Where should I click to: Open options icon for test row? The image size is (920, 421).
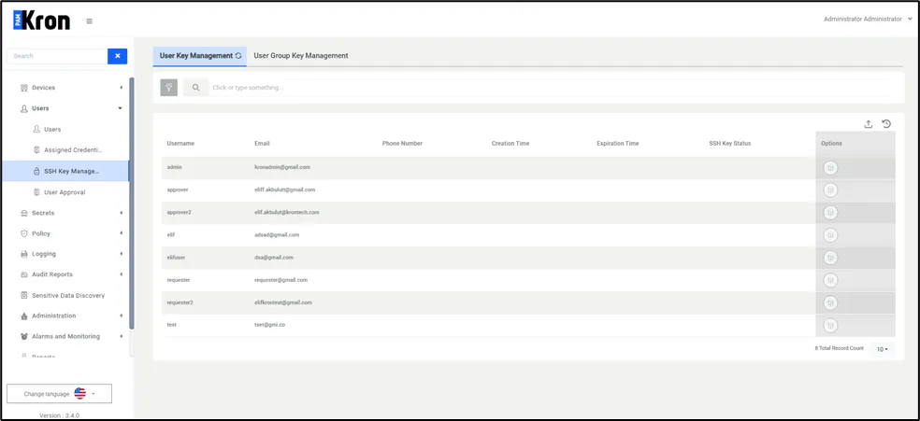(x=830, y=325)
